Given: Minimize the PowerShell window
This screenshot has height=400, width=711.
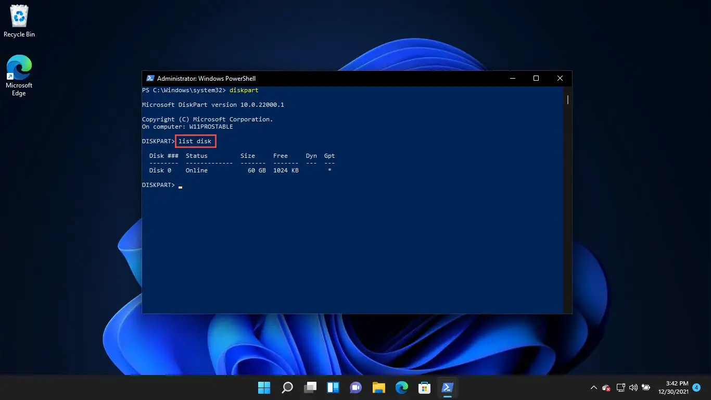Looking at the screenshot, I should click(x=512, y=79).
